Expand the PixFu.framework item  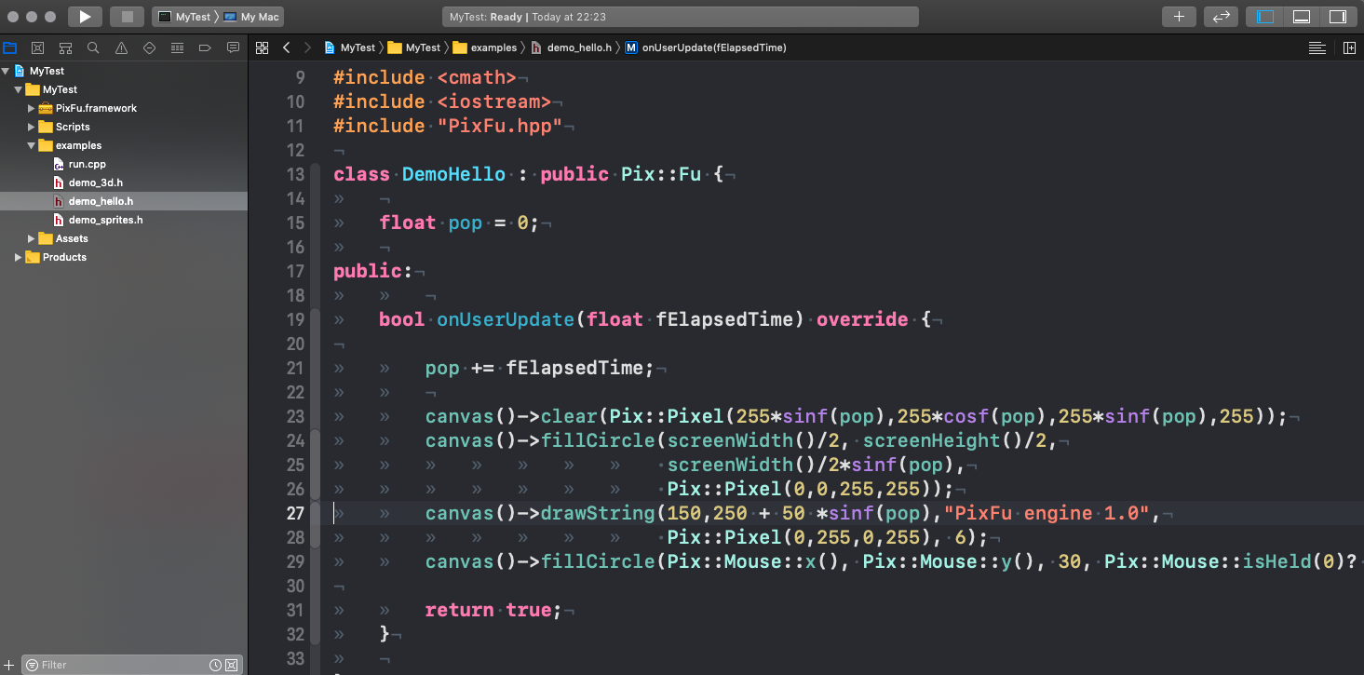tap(32, 108)
